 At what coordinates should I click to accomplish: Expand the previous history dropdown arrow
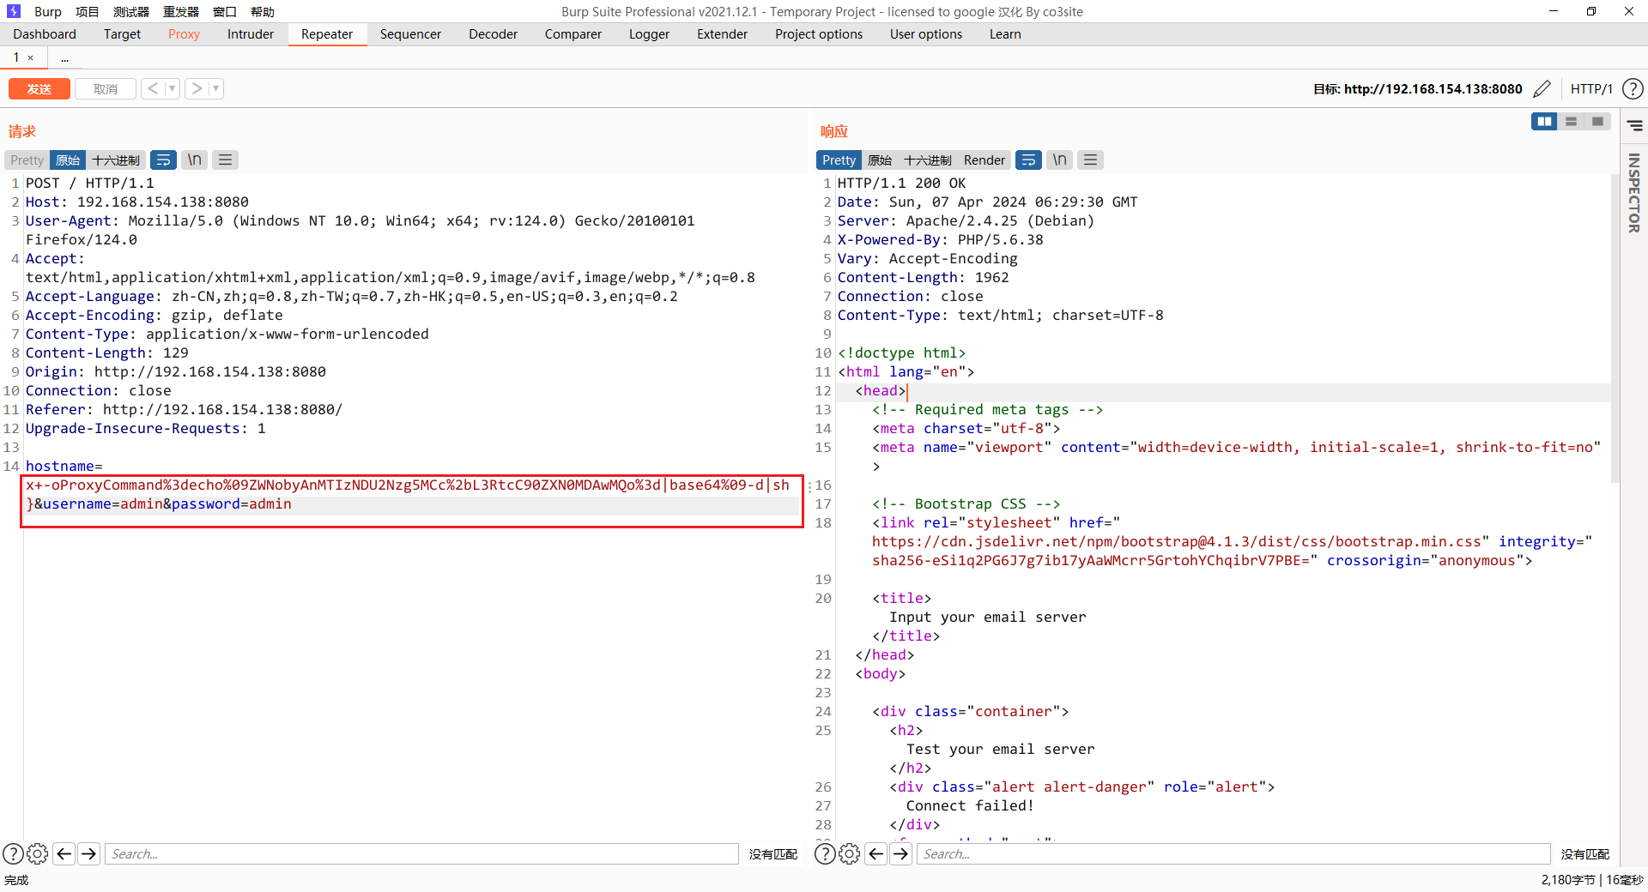point(172,88)
